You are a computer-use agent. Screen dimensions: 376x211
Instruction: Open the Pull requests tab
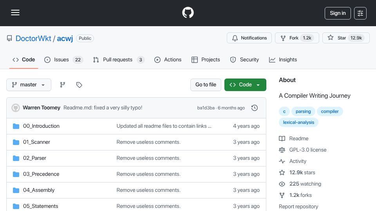[119, 59]
